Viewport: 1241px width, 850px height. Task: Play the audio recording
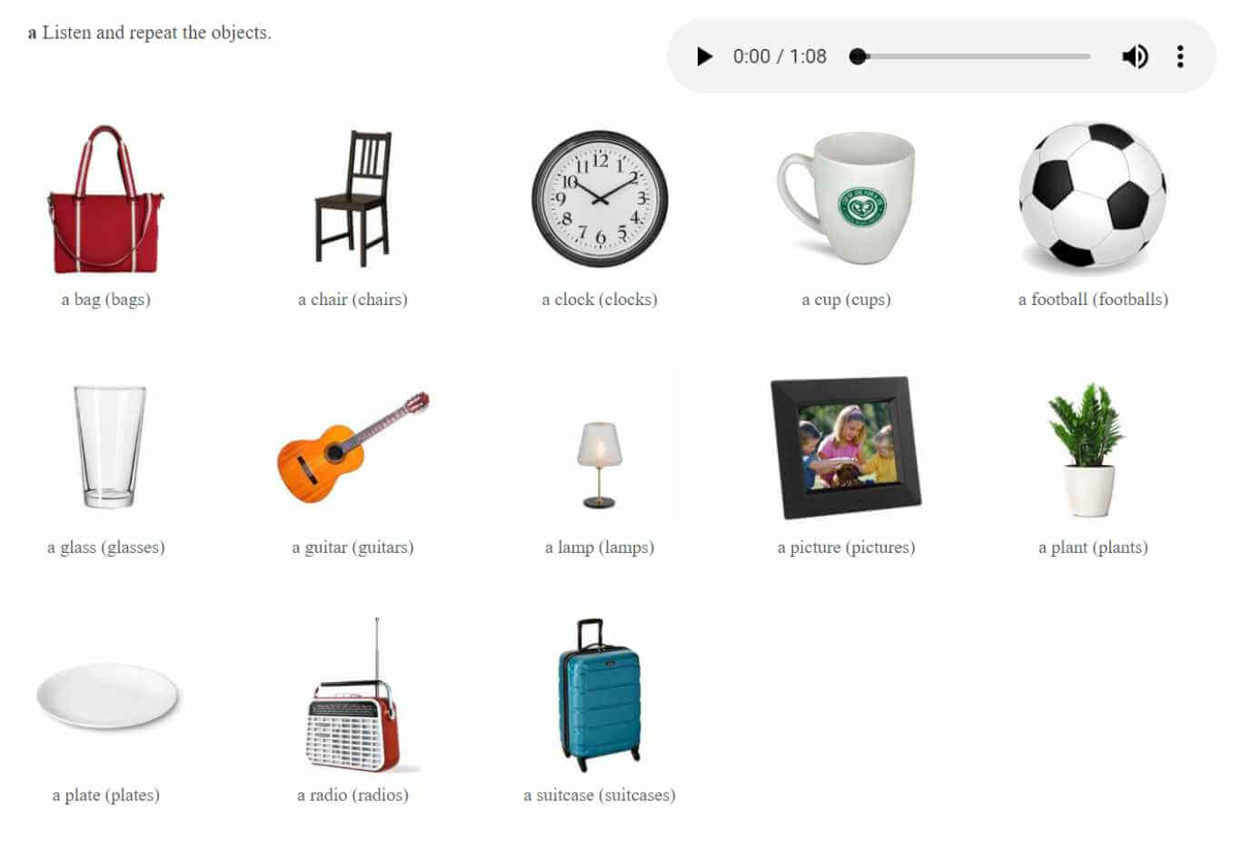(704, 56)
